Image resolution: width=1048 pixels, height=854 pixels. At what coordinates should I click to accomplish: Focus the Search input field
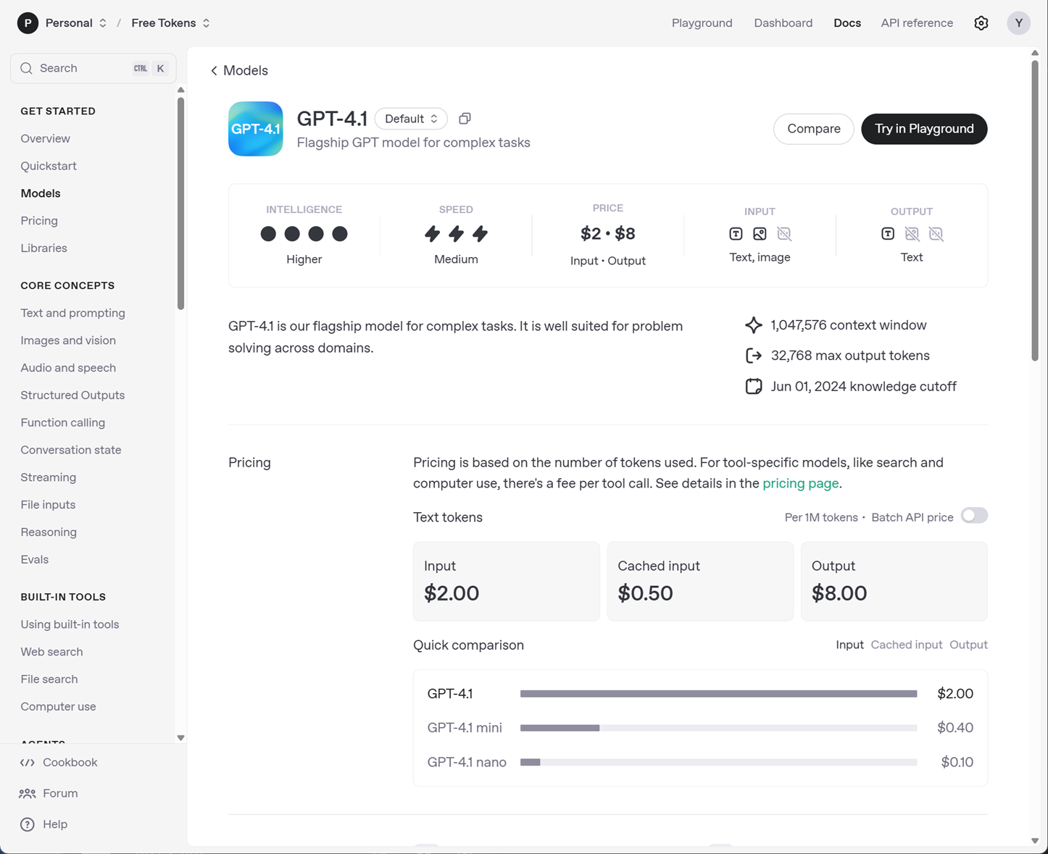(x=93, y=68)
